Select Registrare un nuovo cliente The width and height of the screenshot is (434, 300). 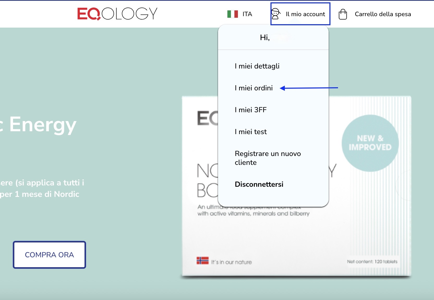[268, 158]
